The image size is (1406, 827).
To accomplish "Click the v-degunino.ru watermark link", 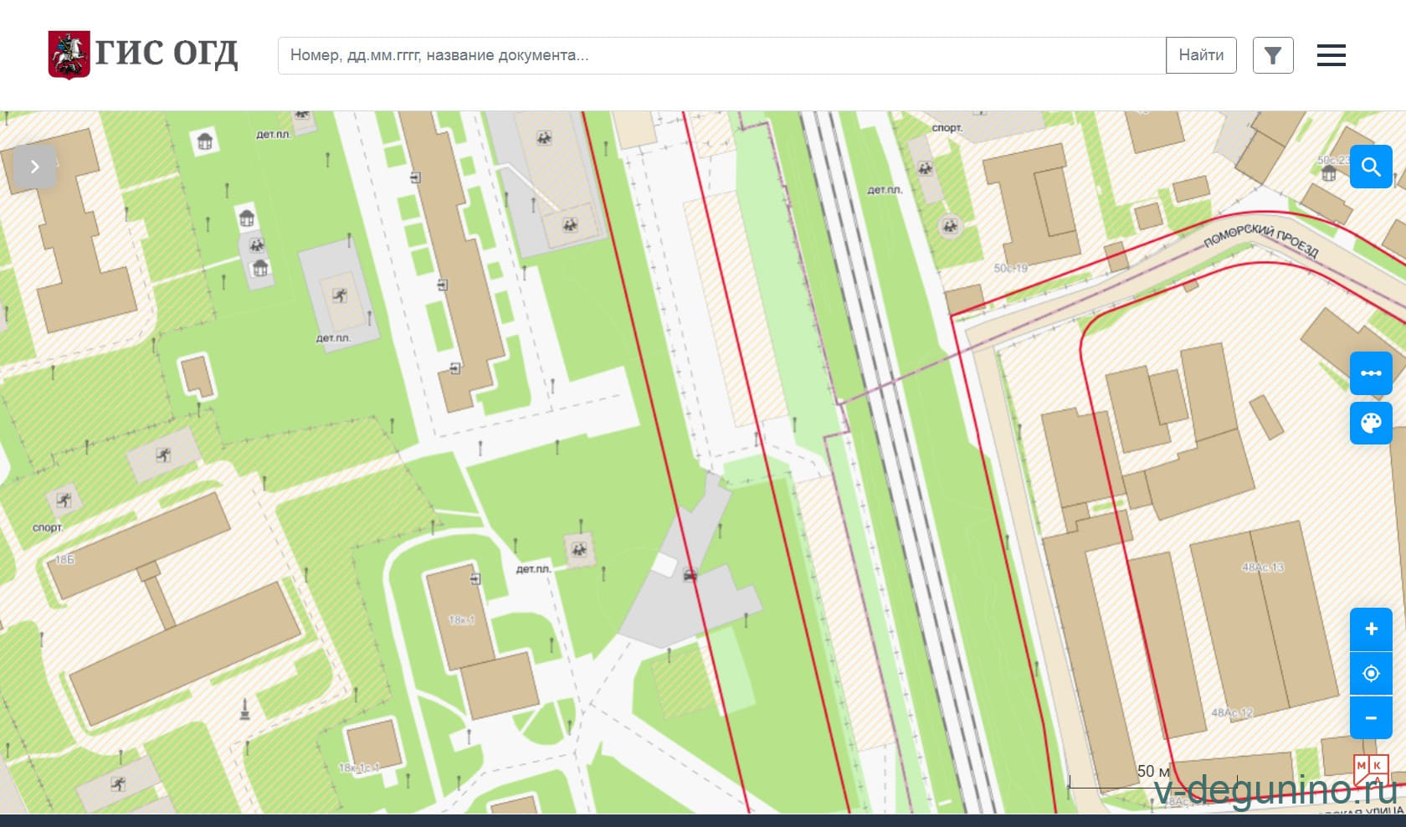I will coord(1275,789).
